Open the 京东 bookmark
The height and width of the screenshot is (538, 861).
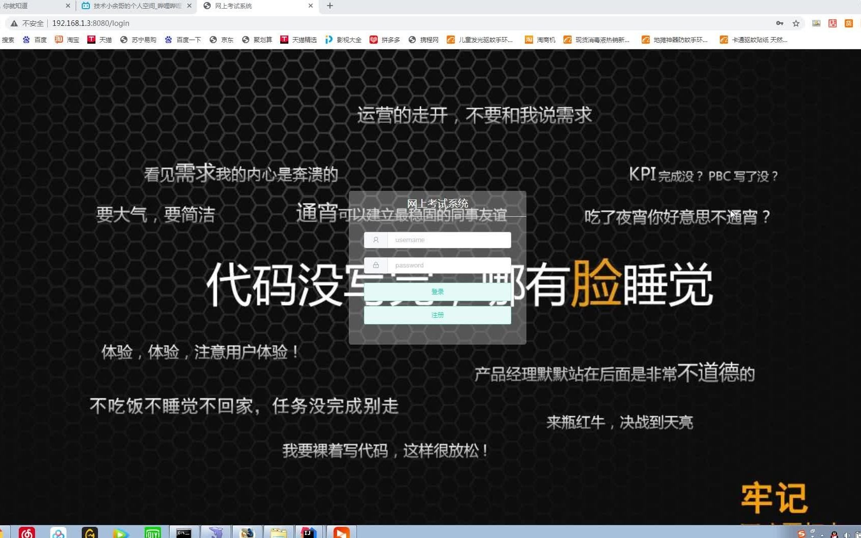[221, 40]
